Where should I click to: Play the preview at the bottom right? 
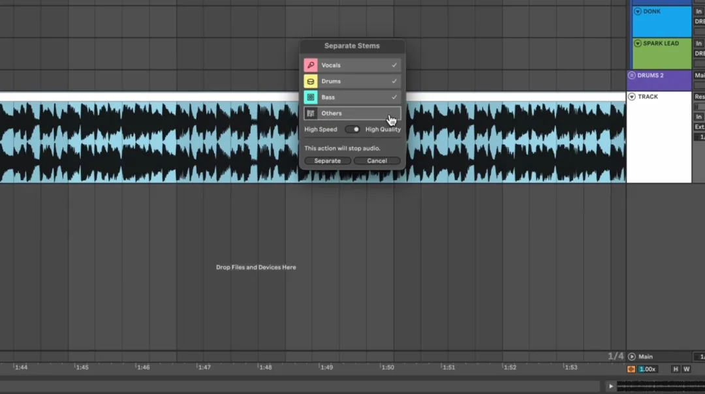click(x=610, y=386)
